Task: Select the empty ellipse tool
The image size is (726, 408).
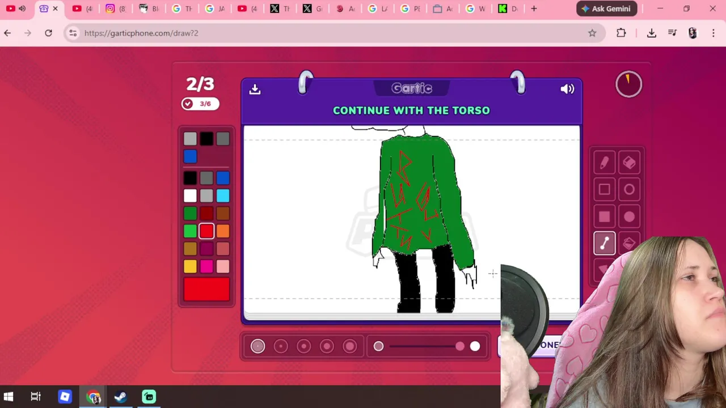Action: point(629,190)
